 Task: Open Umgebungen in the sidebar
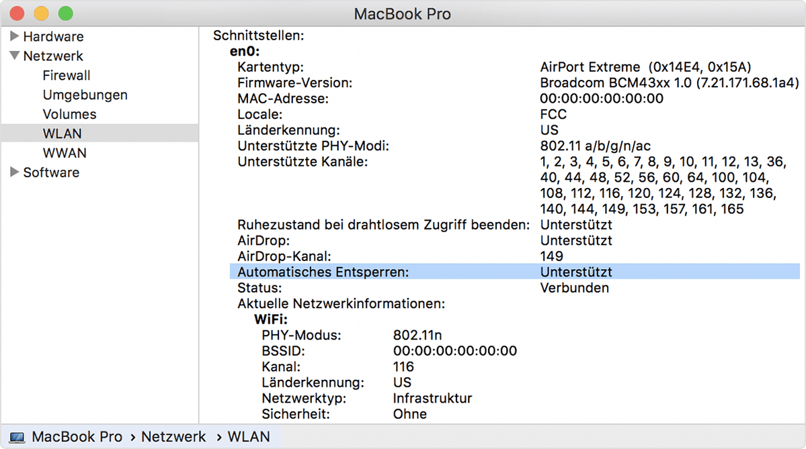click(x=85, y=95)
